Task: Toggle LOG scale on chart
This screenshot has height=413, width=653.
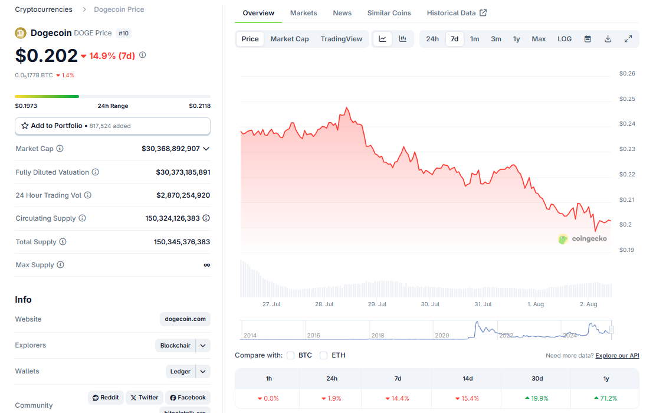Action: pyautogui.click(x=565, y=39)
